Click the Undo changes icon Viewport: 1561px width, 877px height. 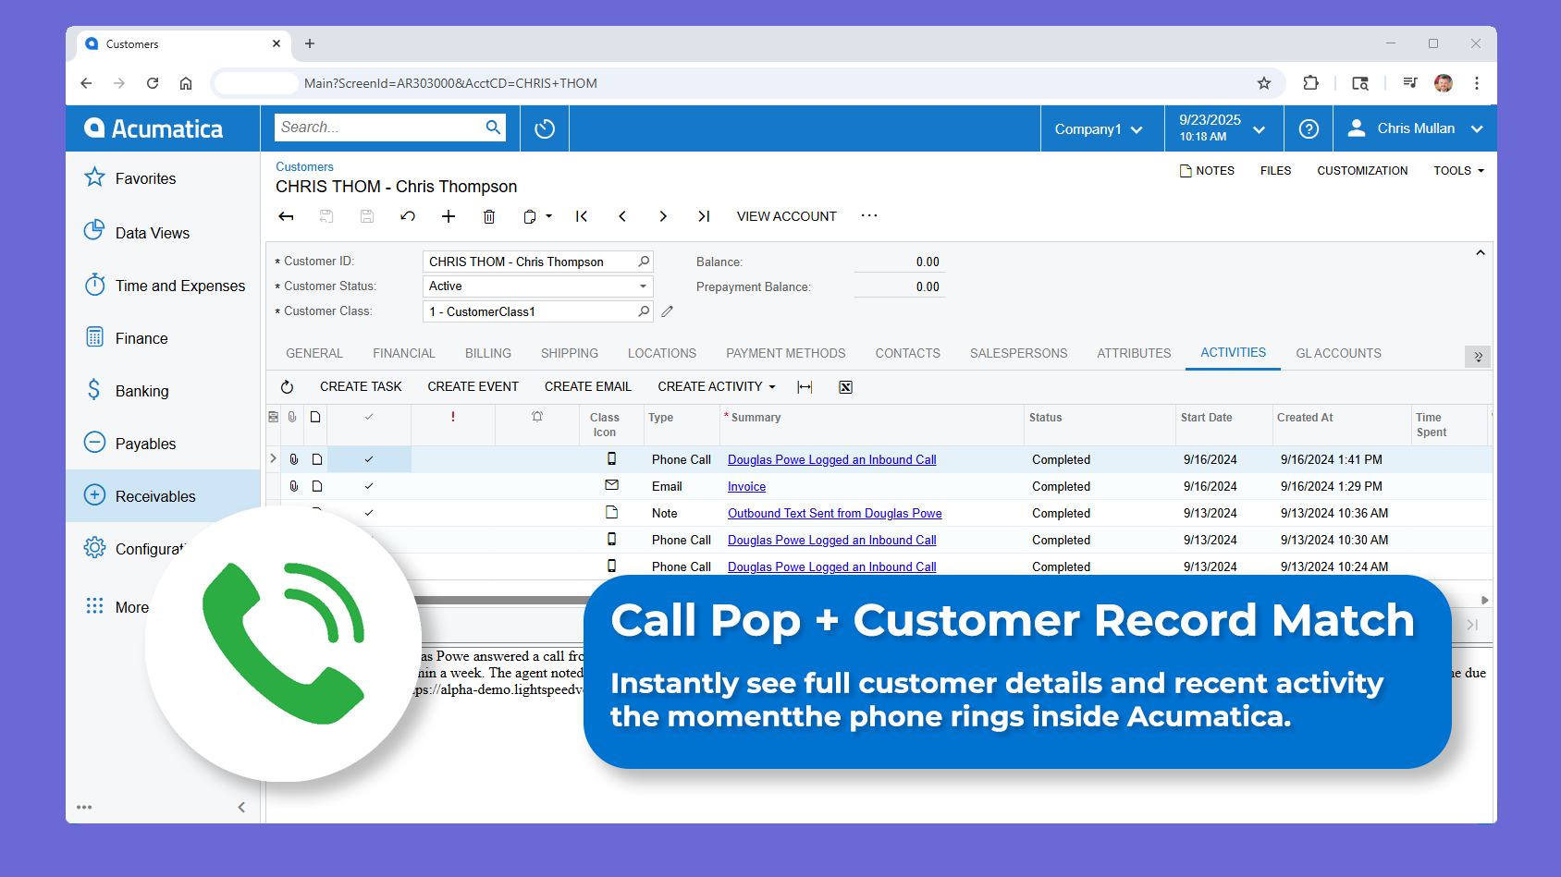click(x=408, y=215)
